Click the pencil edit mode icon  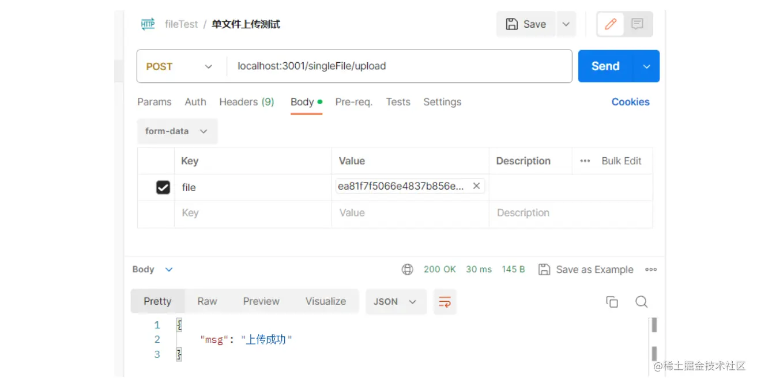pos(611,24)
